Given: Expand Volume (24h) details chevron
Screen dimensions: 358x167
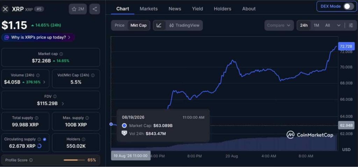Looking at the screenshot, I should click(x=44, y=82).
